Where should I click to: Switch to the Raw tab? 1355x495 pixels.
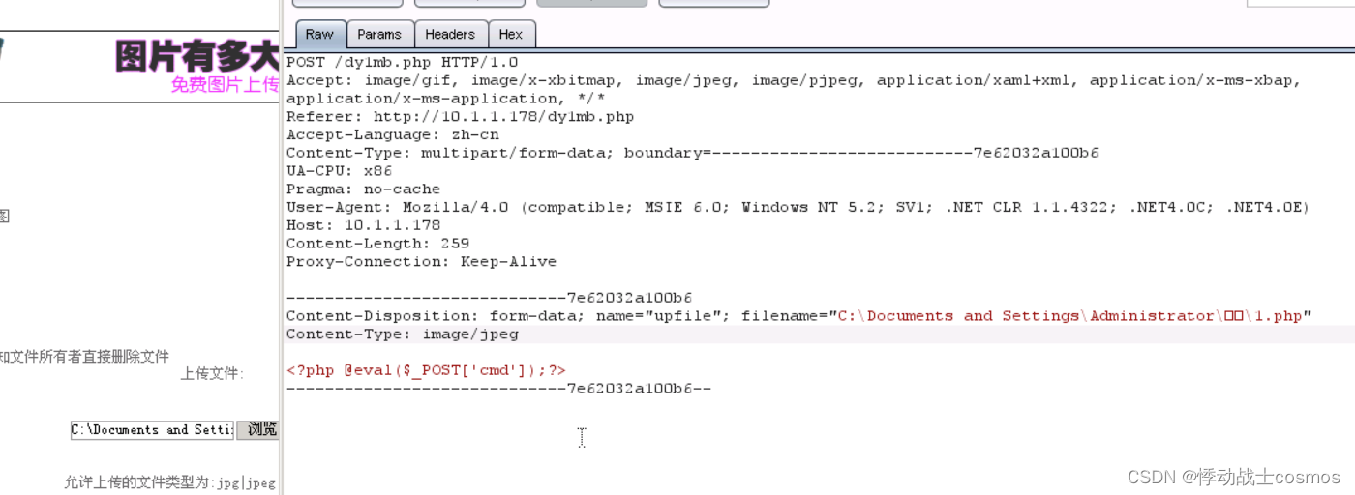[319, 35]
